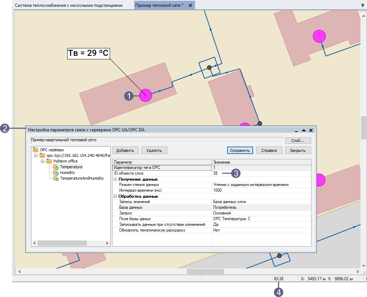Open the tab list dropdown arrow
The image size is (367, 297).
pyautogui.click(x=362, y=5)
